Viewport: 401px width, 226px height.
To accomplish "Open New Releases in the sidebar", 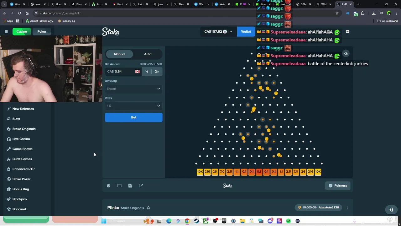I will pos(23,109).
